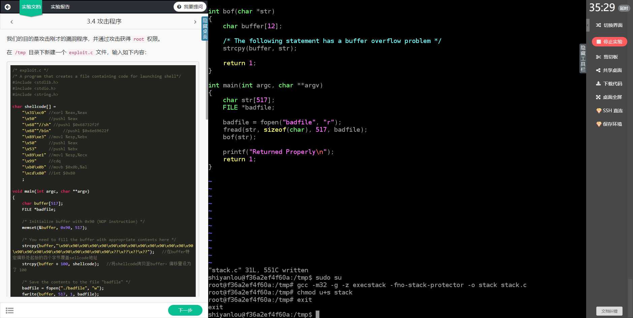Click the terminal prompt cursor line
This screenshot has height=318, width=633.
coord(263,314)
